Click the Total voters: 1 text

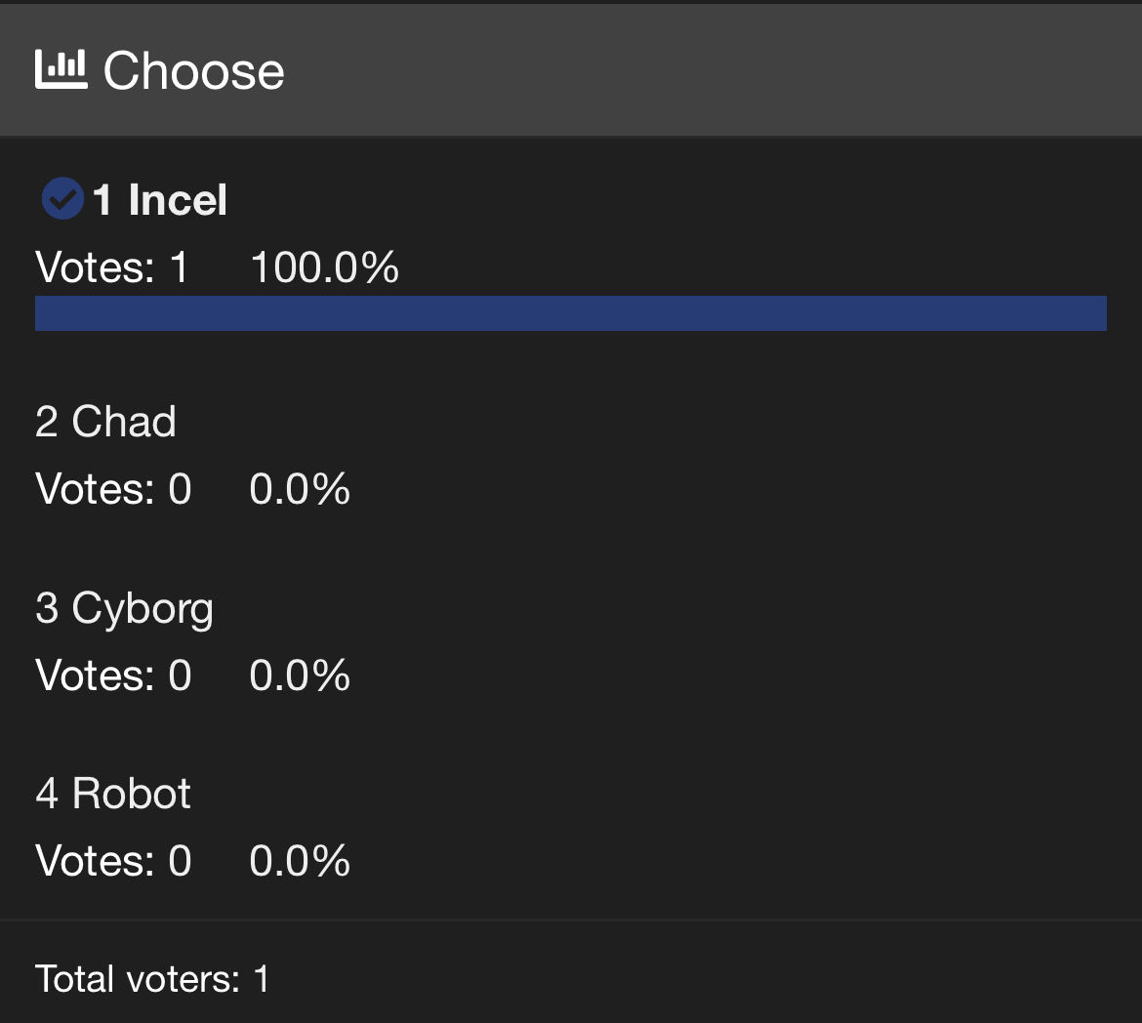click(152, 978)
